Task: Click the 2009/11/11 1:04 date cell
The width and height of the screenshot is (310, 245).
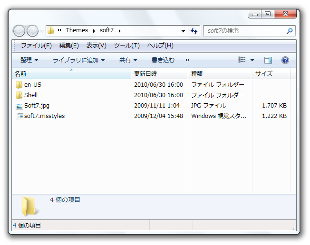Action: [157, 106]
